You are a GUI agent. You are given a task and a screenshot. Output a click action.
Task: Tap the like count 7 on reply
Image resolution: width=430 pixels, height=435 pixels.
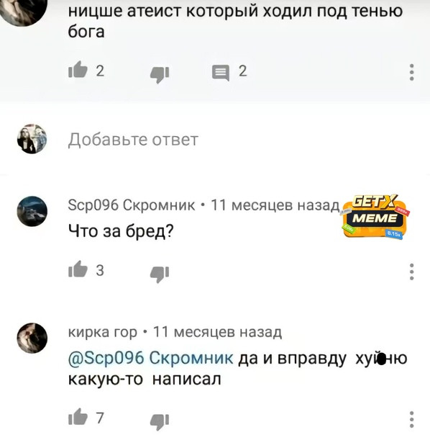(100, 418)
